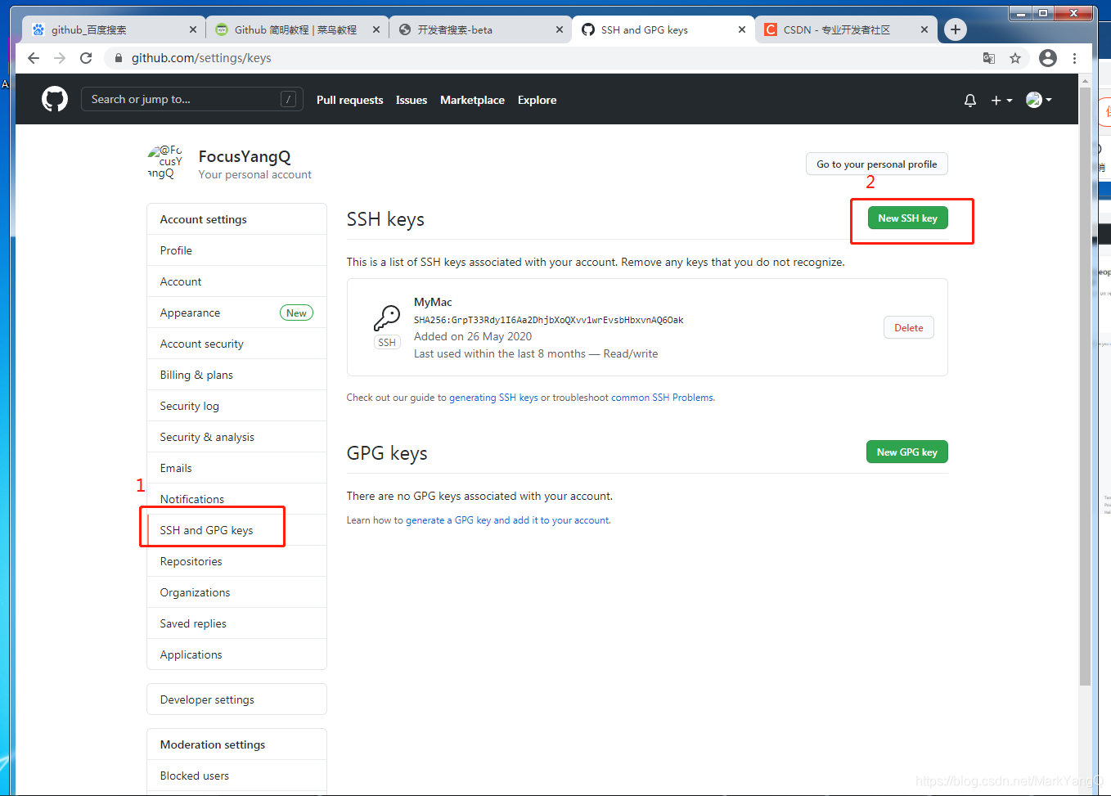Image resolution: width=1111 pixels, height=796 pixels.
Task: Open Pull requests in header
Action: point(350,100)
